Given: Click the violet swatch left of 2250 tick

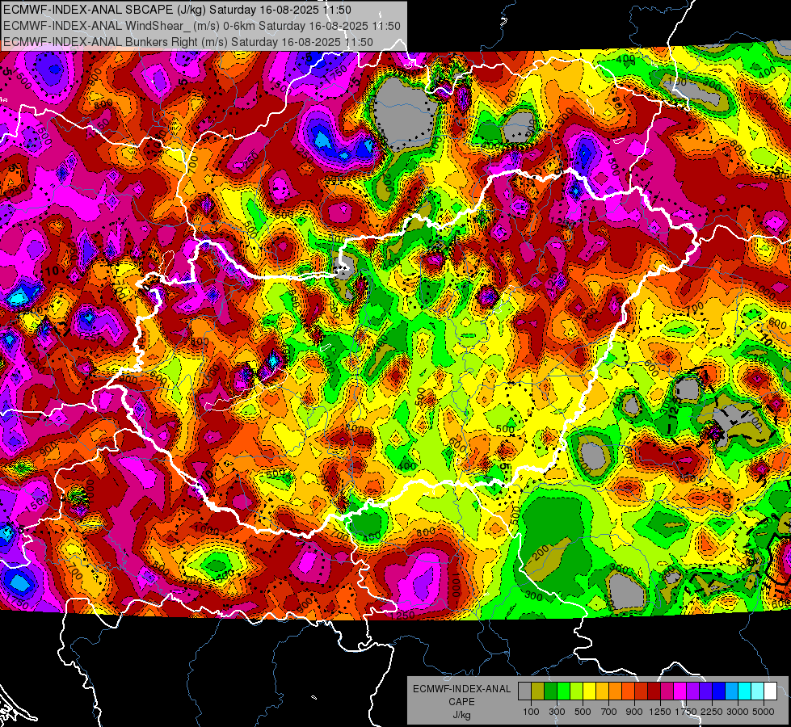Looking at the screenshot, I should [x=705, y=691].
